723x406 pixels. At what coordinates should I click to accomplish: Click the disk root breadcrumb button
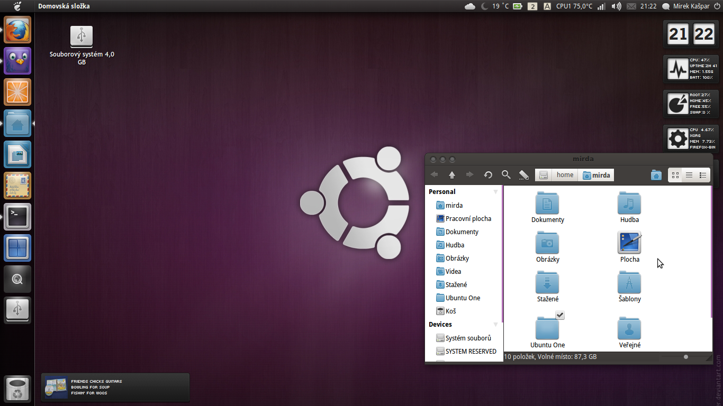click(x=544, y=175)
